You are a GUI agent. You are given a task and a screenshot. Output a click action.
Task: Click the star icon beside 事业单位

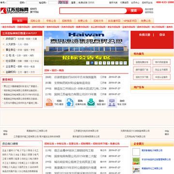pyautogui.click(x=3, y=50)
